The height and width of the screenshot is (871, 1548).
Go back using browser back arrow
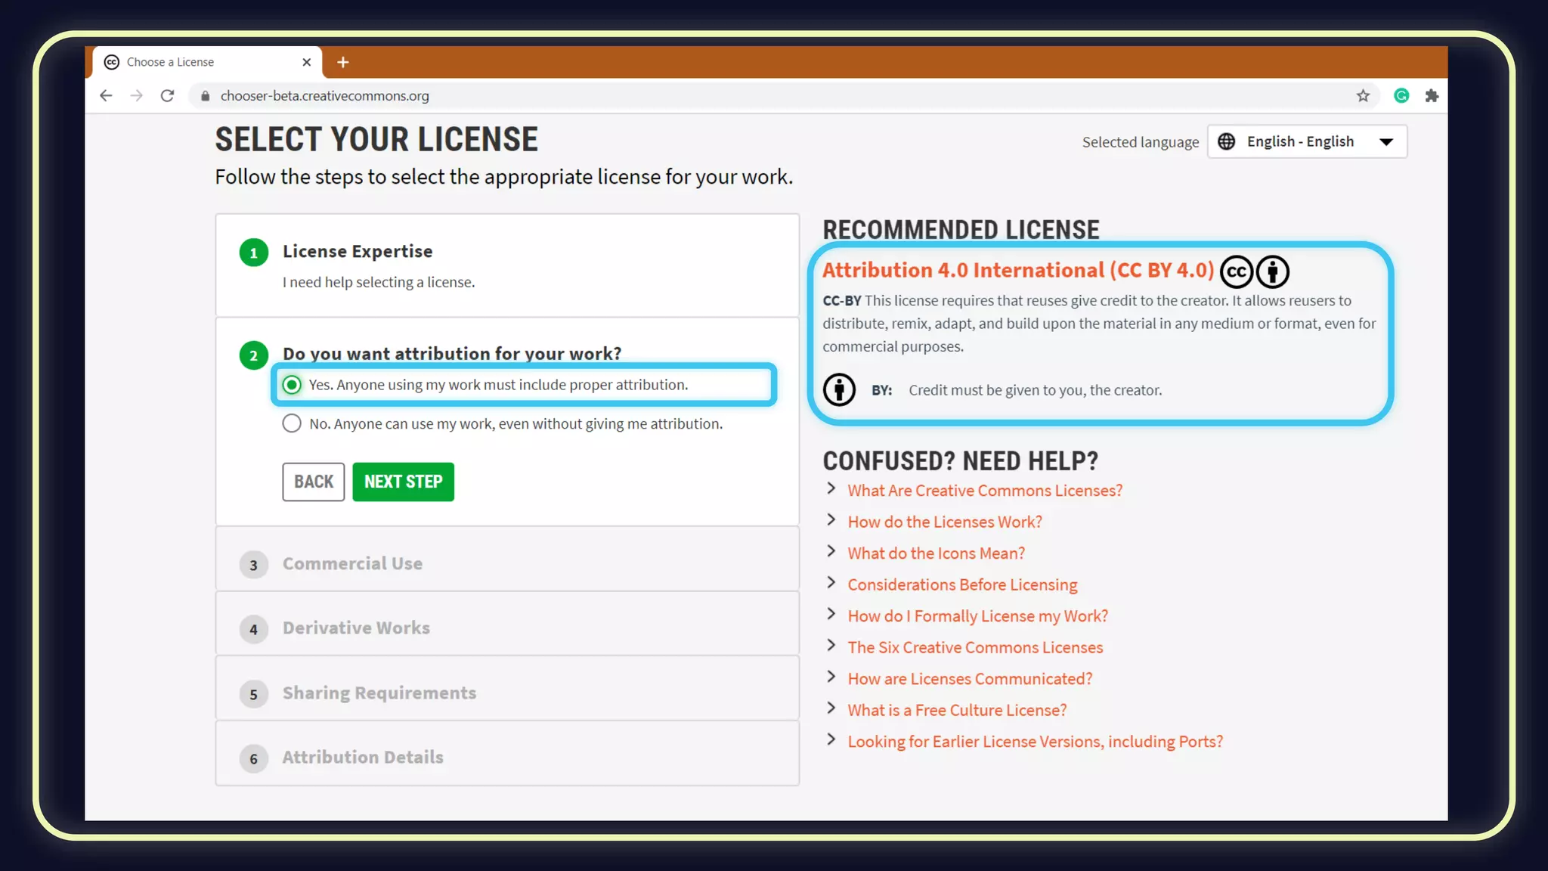[106, 96]
